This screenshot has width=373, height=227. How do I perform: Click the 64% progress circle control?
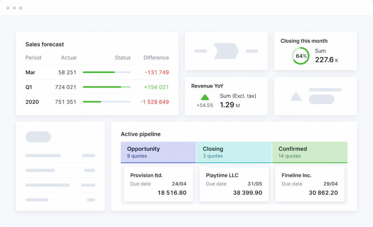click(x=301, y=55)
